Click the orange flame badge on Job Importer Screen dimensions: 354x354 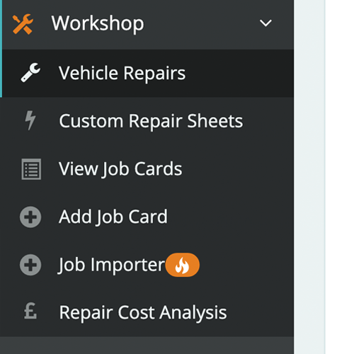[182, 265]
